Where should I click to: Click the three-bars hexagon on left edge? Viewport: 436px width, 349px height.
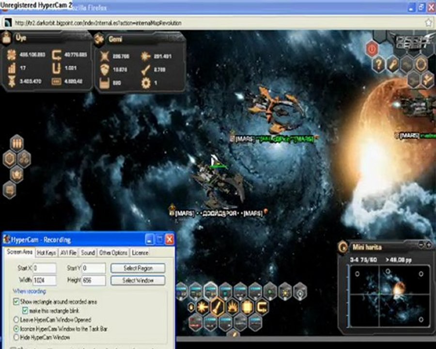coord(17,143)
